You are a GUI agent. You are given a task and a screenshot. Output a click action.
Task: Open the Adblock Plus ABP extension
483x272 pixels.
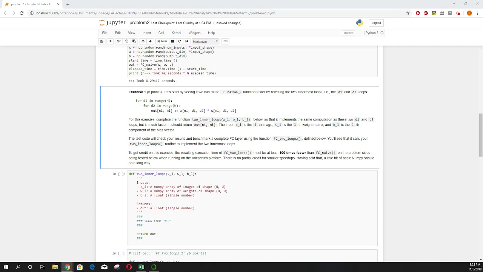click(426, 13)
